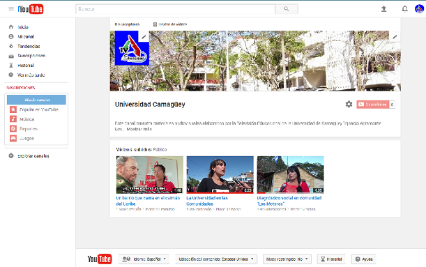
Task: Click the Deportes sports icon
Action: [13, 129]
